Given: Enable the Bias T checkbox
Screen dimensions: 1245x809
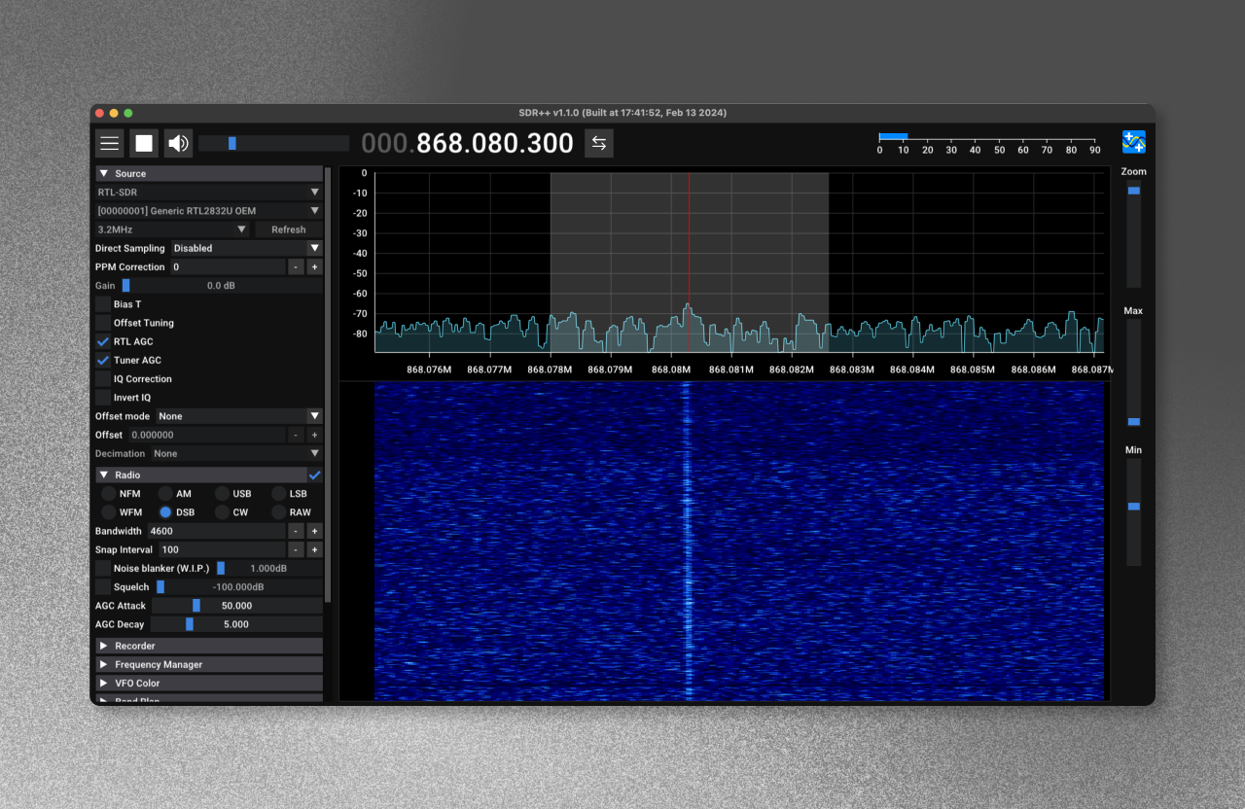Looking at the screenshot, I should point(103,304).
